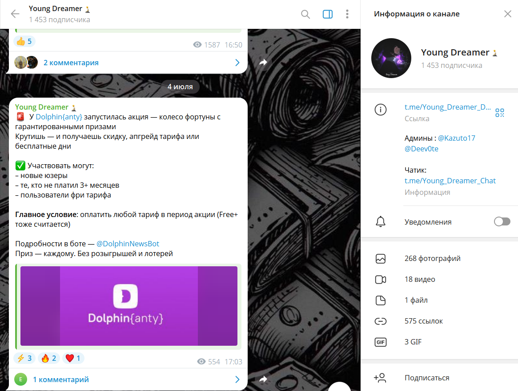Click the 1 453 подписчика text in sidebar
The height and width of the screenshot is (391, 518).
451,65
